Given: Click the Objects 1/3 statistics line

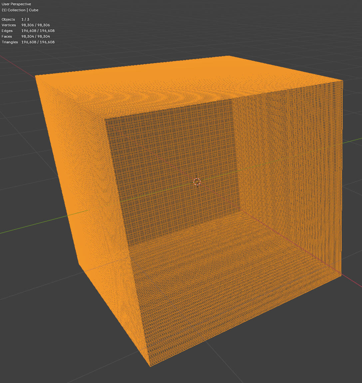Looking at the screenshot, I should [15, 19].
